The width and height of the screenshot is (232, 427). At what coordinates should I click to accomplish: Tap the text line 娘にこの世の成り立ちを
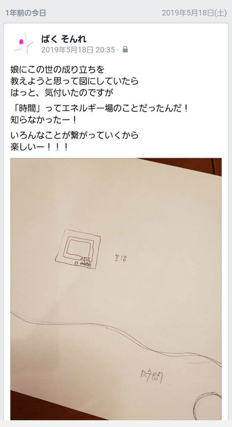(x=57, y=69)
